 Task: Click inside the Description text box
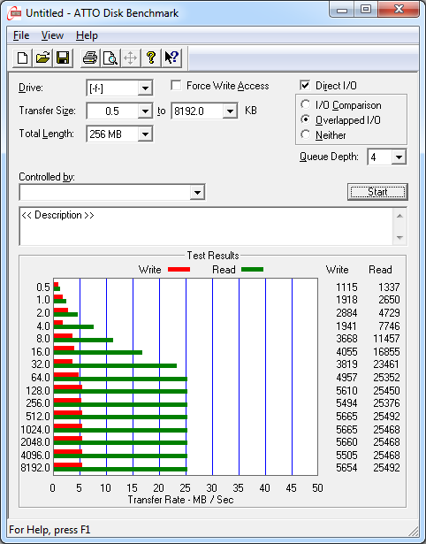(207, 226)
